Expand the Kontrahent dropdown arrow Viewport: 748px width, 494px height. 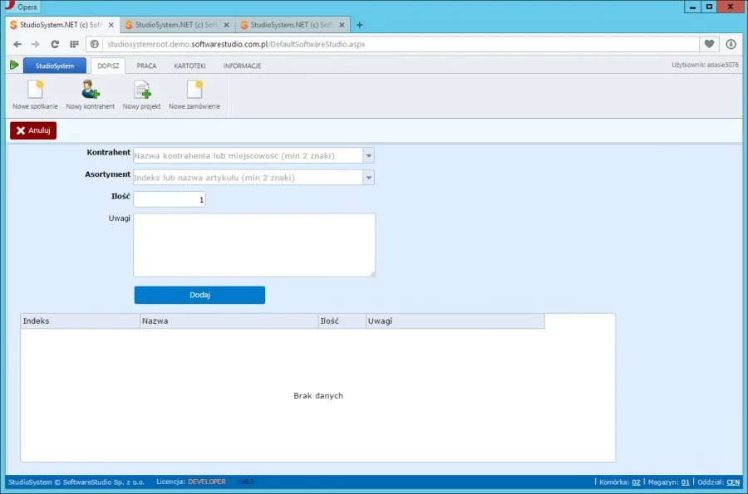pyautogui.click(x=369, y=156)
